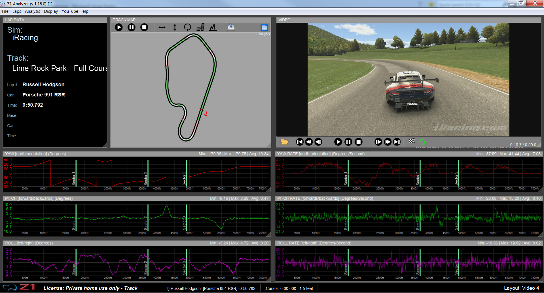Viewport: 544px width, 293px height.
Task: Click the Layout: Video 4 status text
Action: point(521,288)
